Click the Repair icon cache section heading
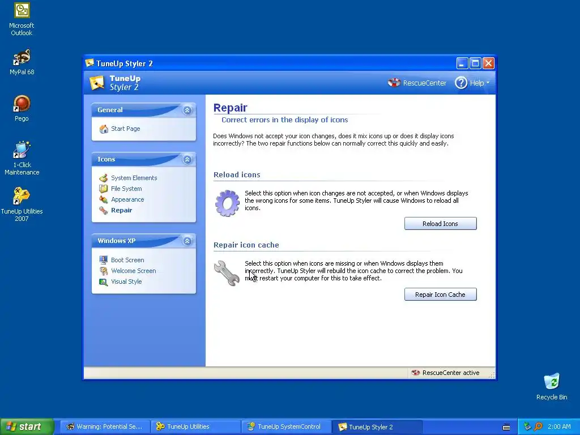 click(x=246, y=245)
